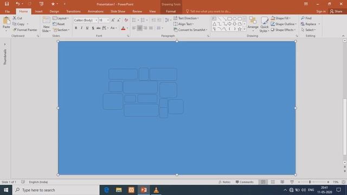Viewport: 347px width, 195px height.
Task: Switch to the Animations tab
Action: [x=95, y=11]
